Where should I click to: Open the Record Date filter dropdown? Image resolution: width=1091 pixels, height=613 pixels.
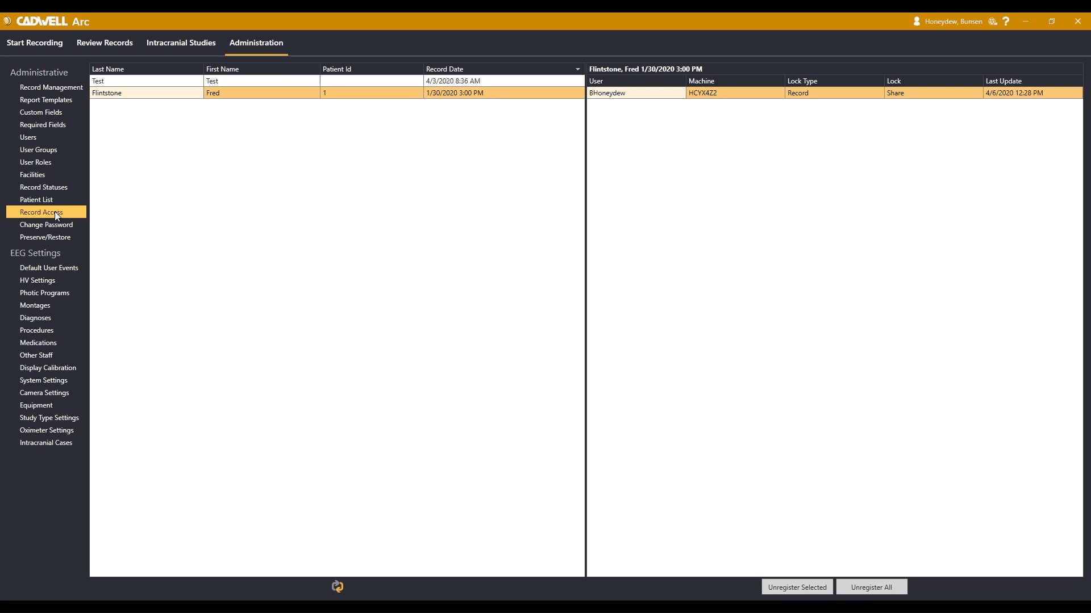click(577, 69)
